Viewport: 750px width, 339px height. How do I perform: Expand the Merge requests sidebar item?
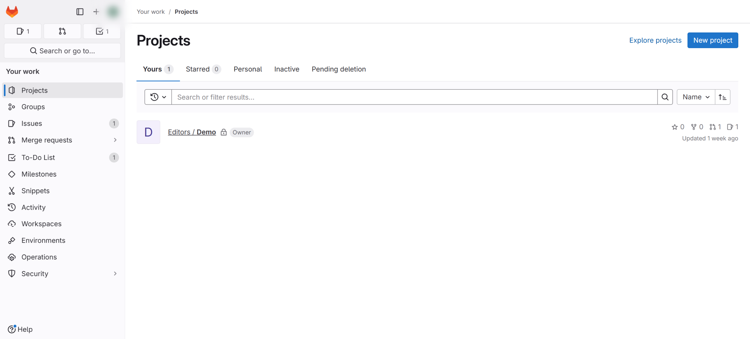[x=115, y=140]
